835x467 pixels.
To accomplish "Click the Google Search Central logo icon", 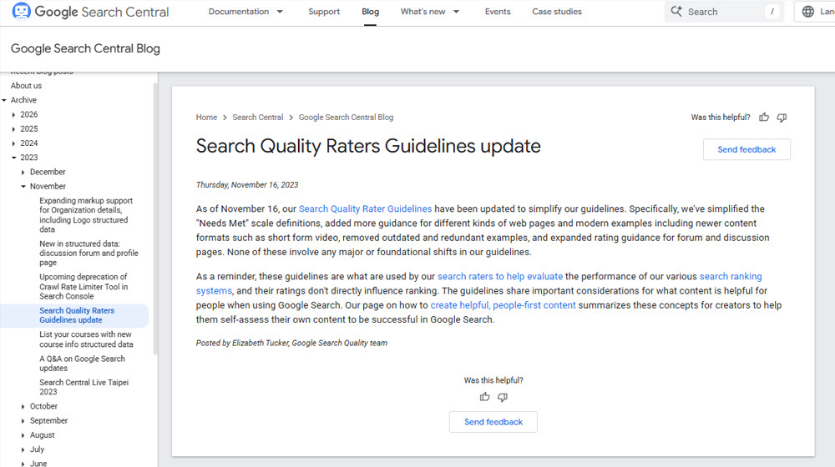I will (x=21, y=12).
